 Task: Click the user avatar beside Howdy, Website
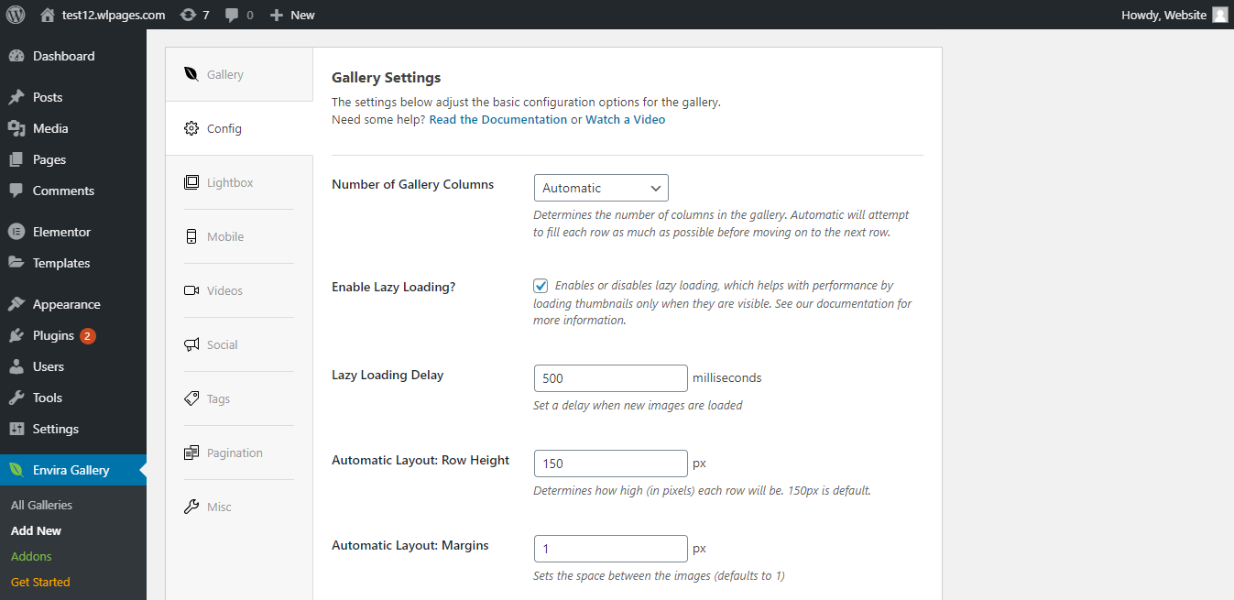(x=1219, y=15)
